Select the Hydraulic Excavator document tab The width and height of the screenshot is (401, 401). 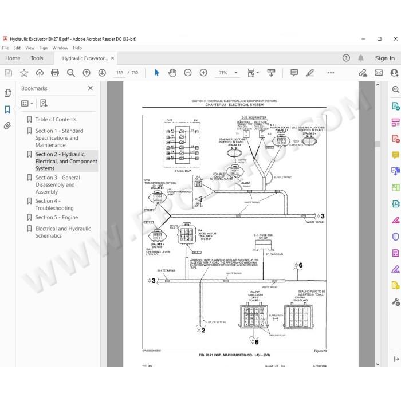[x=85, y=58]
